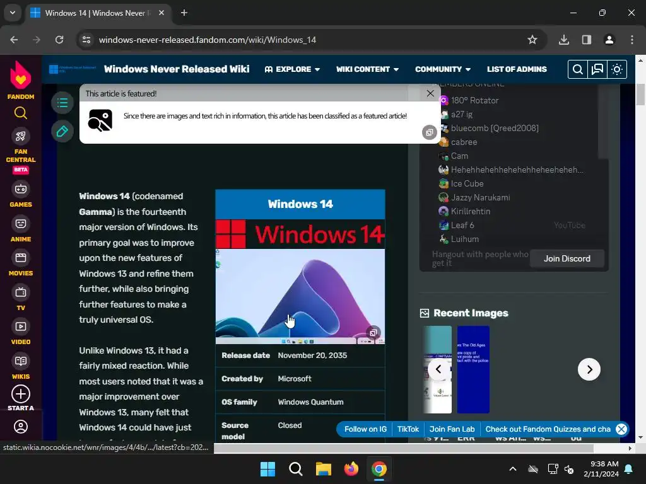Open the wiki search magnifier icon

click(x=578, y=69)
